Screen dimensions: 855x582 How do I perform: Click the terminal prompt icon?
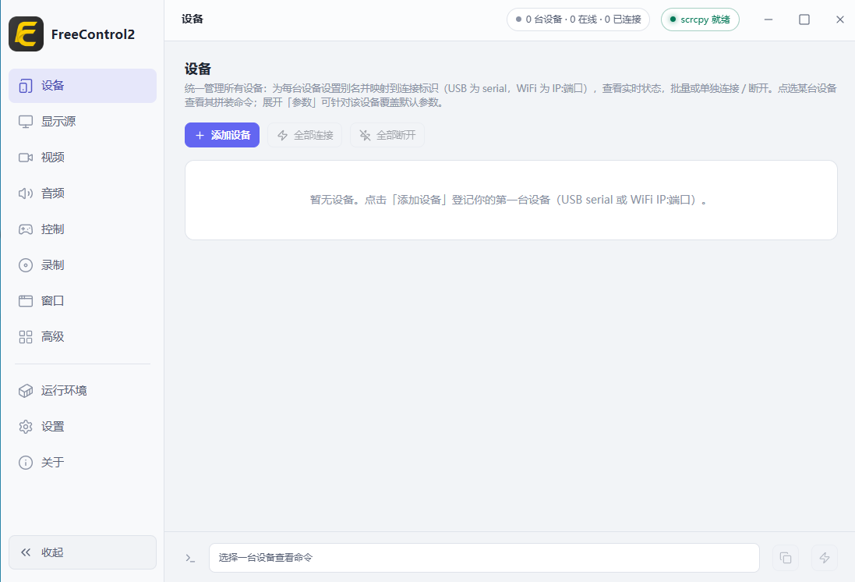tap(190, 558)
